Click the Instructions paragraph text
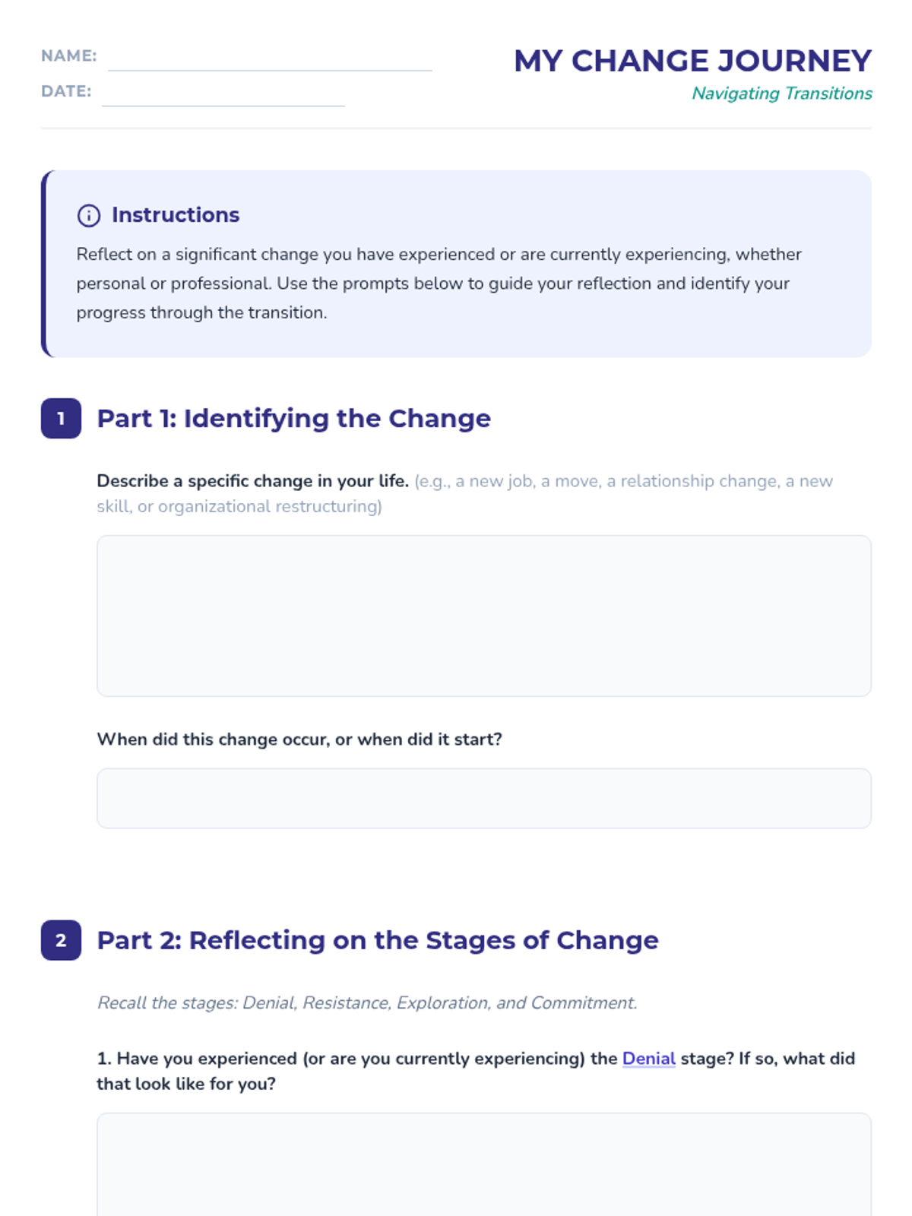The image size is (912, 1216). pos(439,283)
